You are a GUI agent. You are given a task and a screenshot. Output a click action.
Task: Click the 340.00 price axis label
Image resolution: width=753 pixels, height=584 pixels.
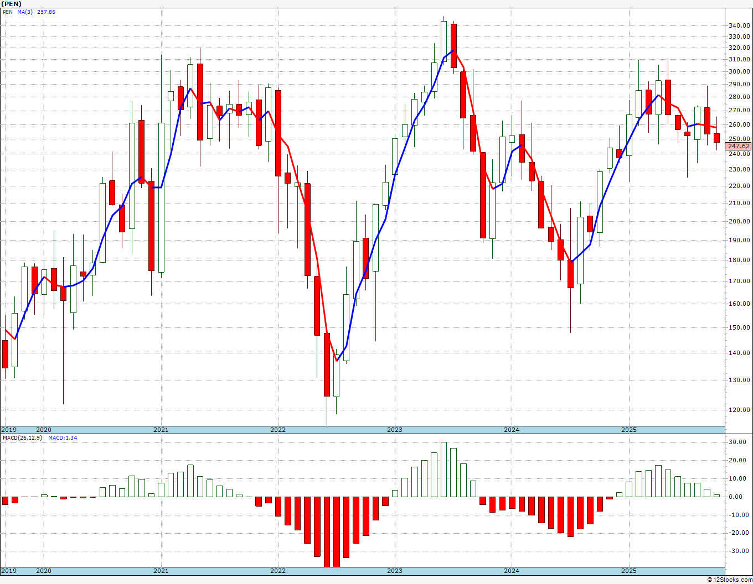740,25
